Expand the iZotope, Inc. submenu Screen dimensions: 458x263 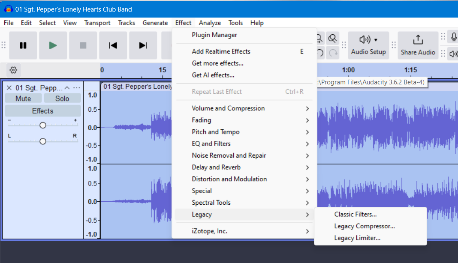tap(244, 231)
